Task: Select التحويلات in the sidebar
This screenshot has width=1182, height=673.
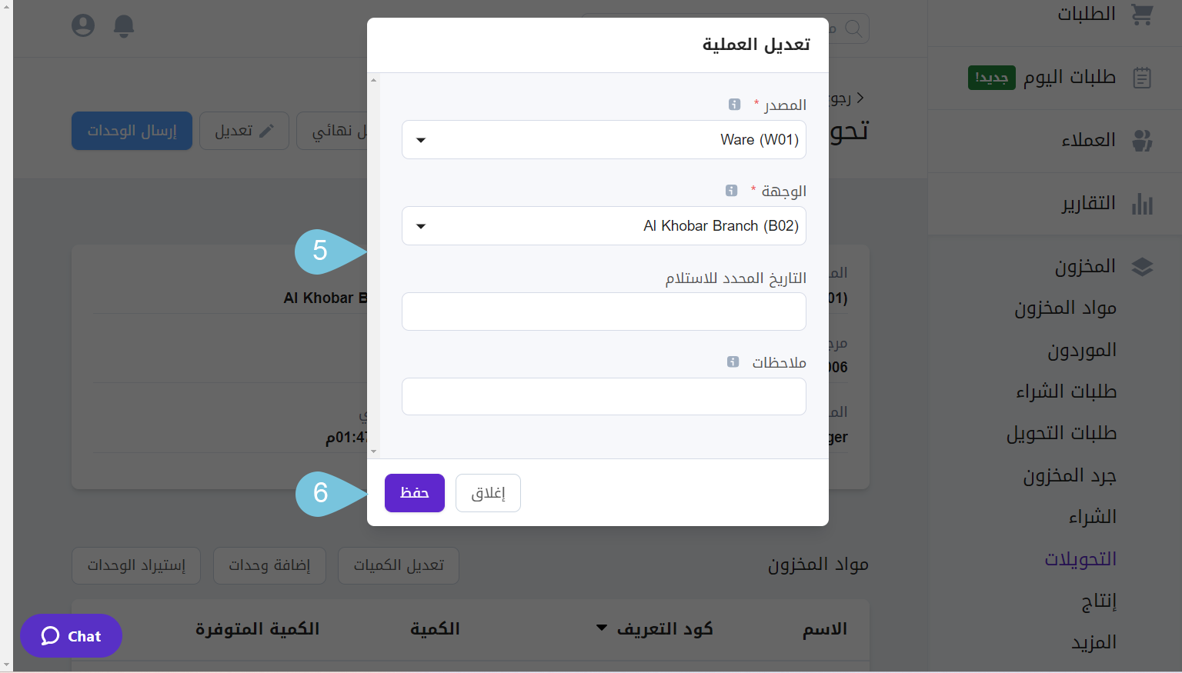Action: point(1081,559)
